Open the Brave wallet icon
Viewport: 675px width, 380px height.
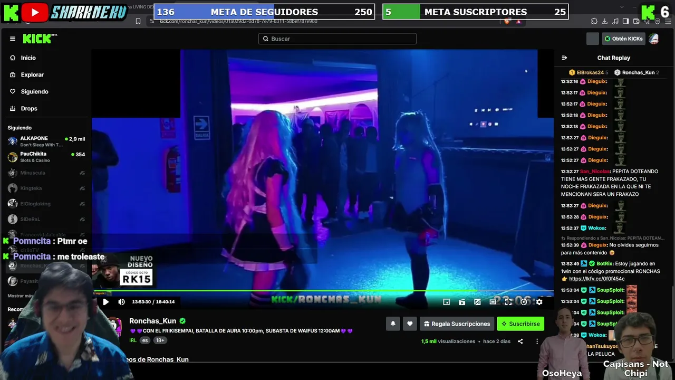point(637,21)
